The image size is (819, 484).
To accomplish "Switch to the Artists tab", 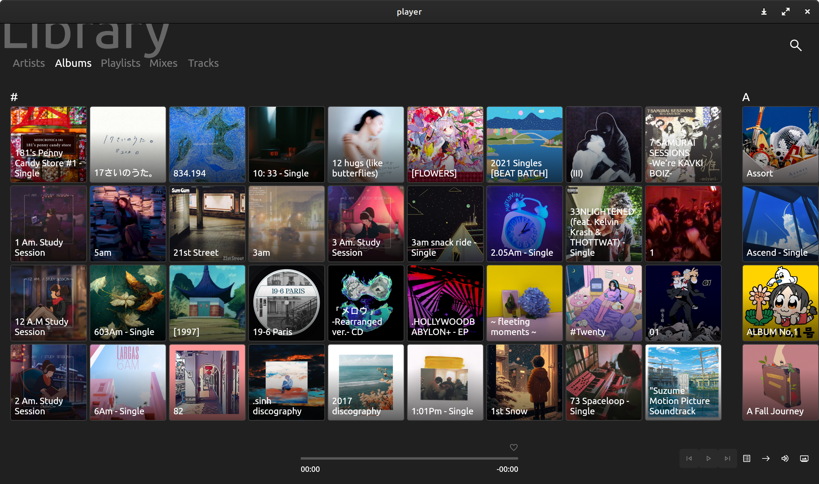I will pyautogui.click(x=29, y=63).
